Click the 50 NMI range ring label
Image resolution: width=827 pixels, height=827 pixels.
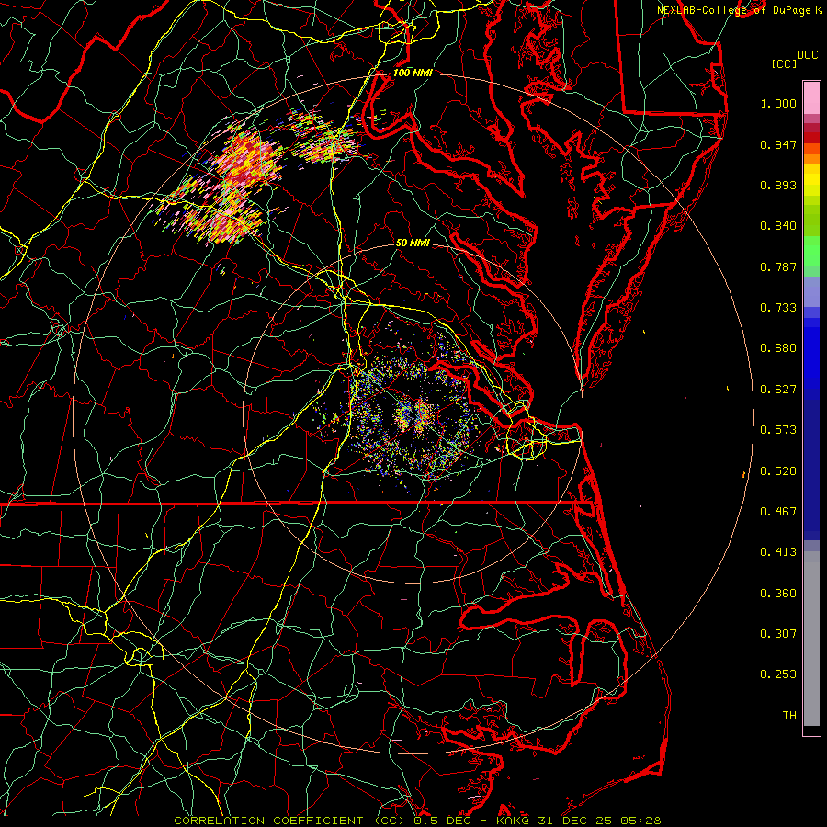click(x=413, y=243)
